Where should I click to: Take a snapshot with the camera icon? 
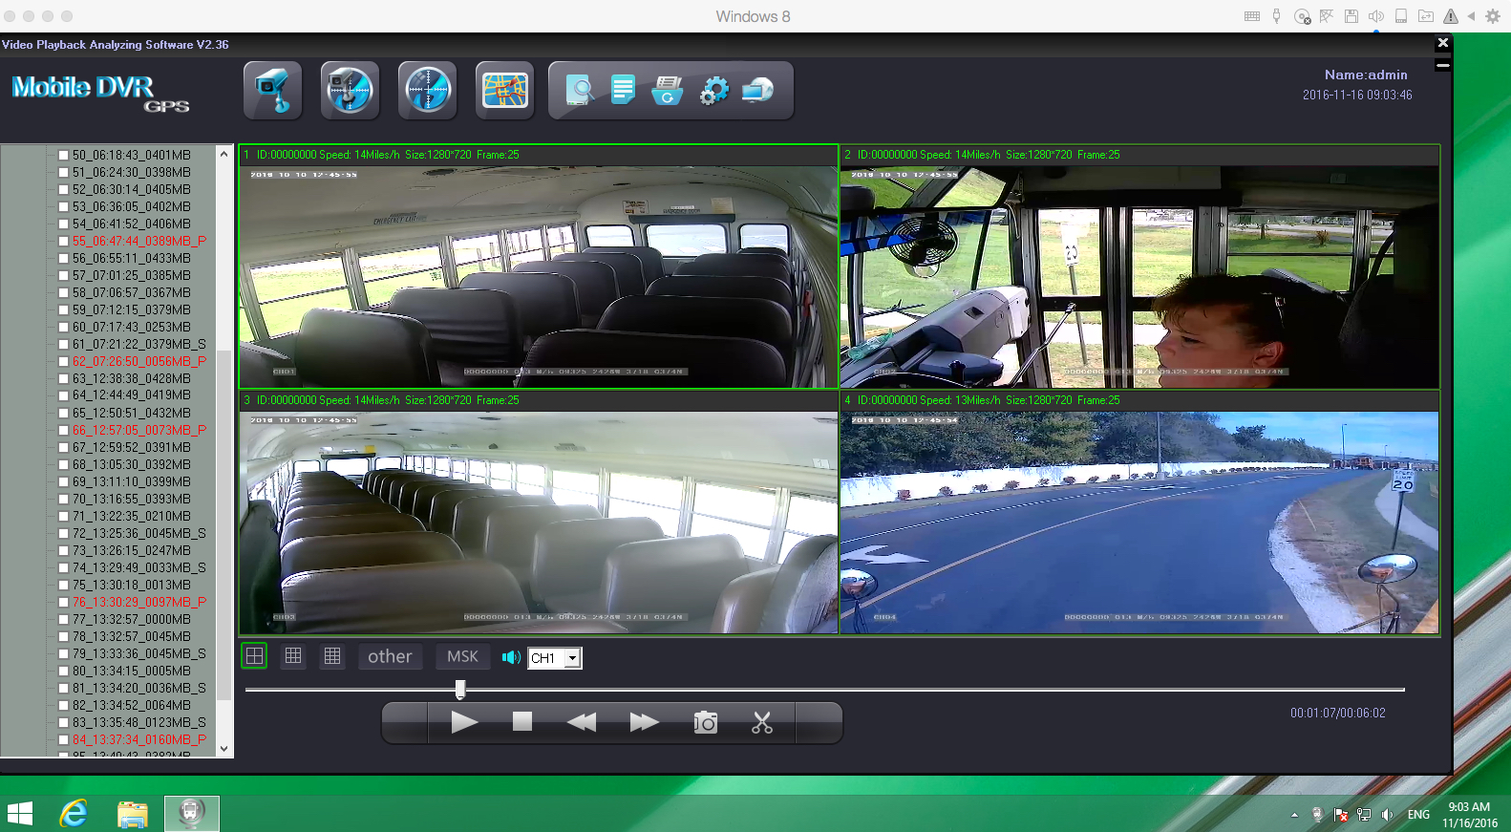705,723
